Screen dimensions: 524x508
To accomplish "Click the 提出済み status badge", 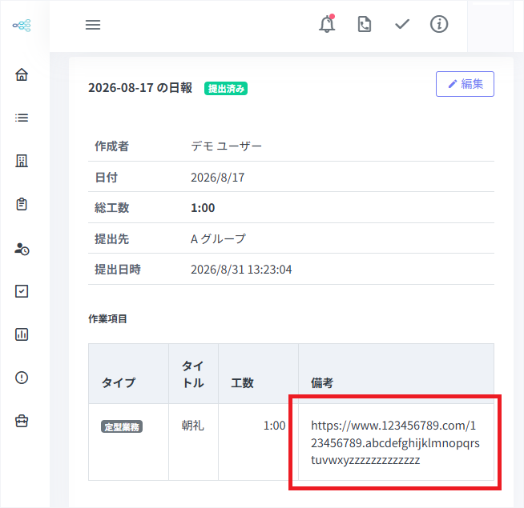I will click(x=226, y=89).
